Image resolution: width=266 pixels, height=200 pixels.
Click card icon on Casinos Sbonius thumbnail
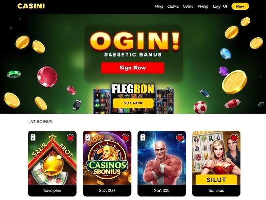88,137
